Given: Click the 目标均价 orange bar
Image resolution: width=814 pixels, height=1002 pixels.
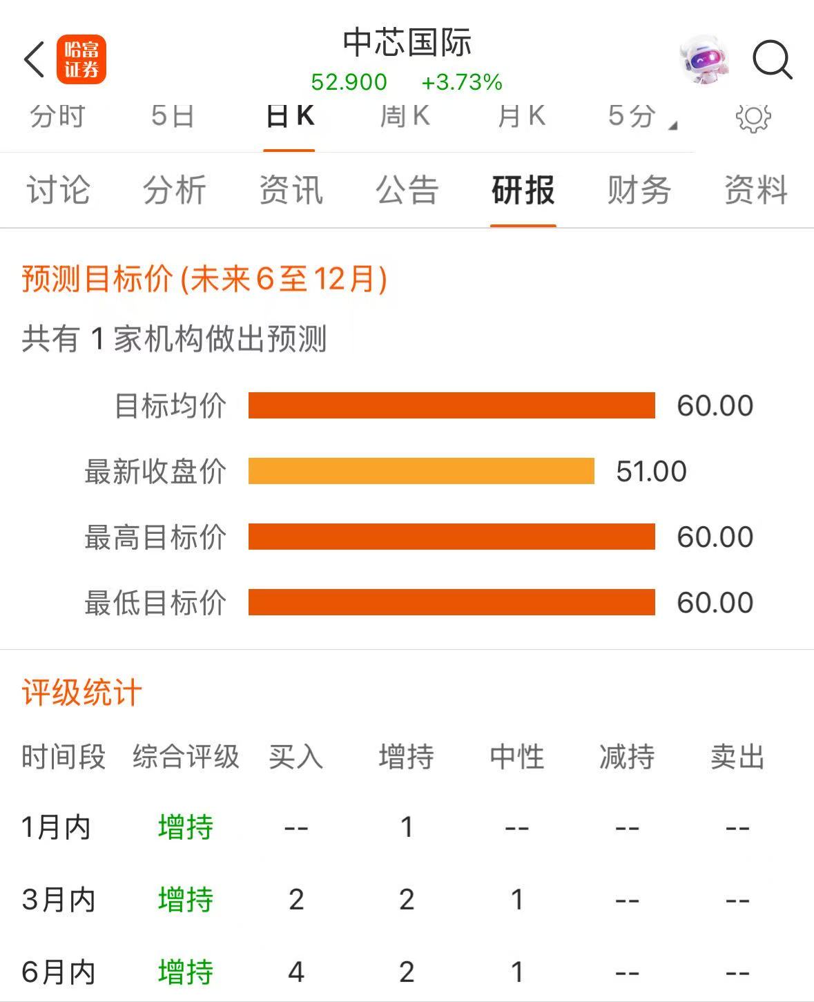Looking at the screenshot, I should 452,405.
